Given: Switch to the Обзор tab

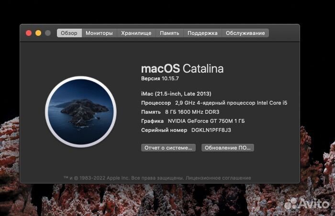Looking at the screenshot, I should (69, 33).
